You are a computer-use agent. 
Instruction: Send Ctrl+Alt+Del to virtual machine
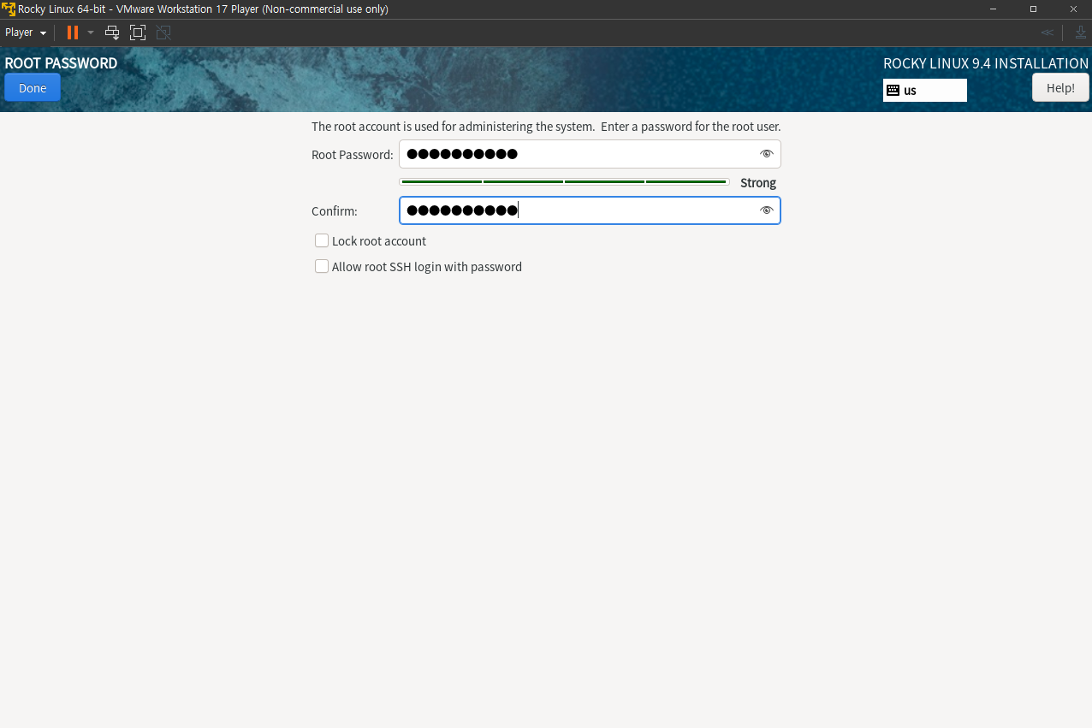pyautogui.click(x=112, y=33)
